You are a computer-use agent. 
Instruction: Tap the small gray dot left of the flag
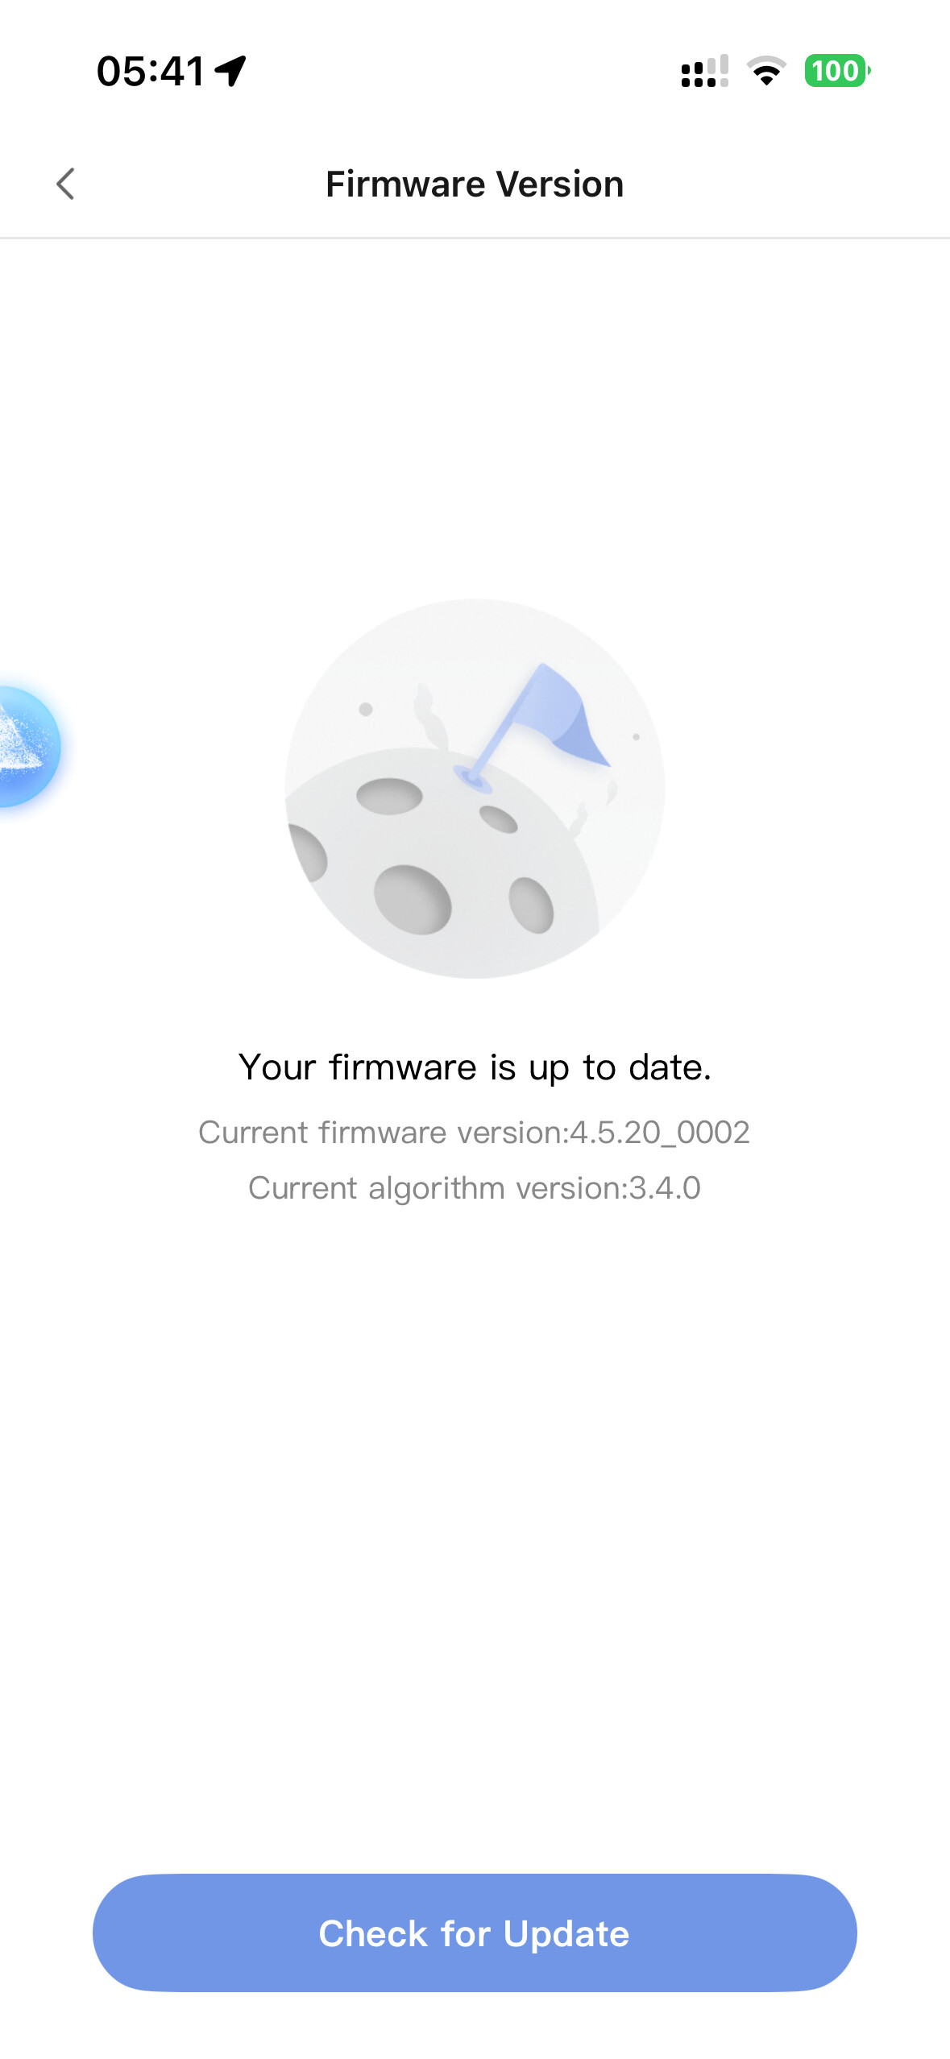(366, 709)
